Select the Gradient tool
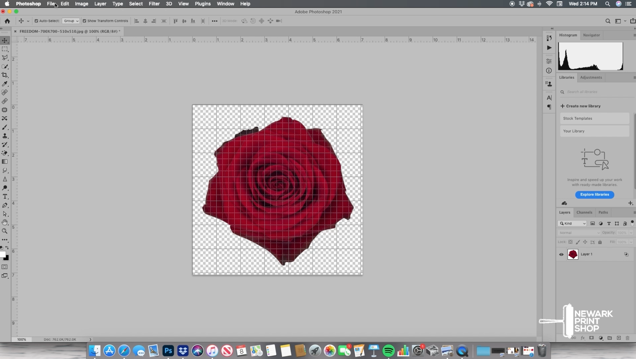The height and width of the screenshot is (359, 636). pos(5,162)
